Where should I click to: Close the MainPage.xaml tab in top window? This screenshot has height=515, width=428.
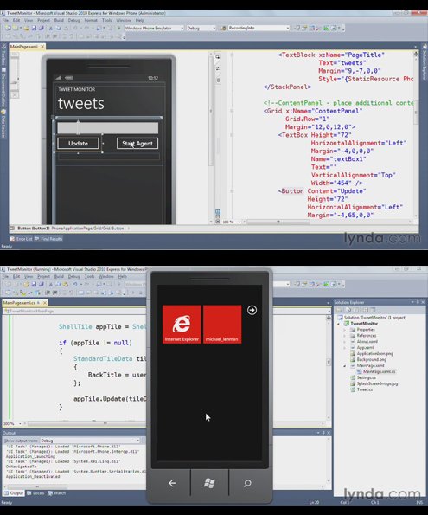coord(42,47)
